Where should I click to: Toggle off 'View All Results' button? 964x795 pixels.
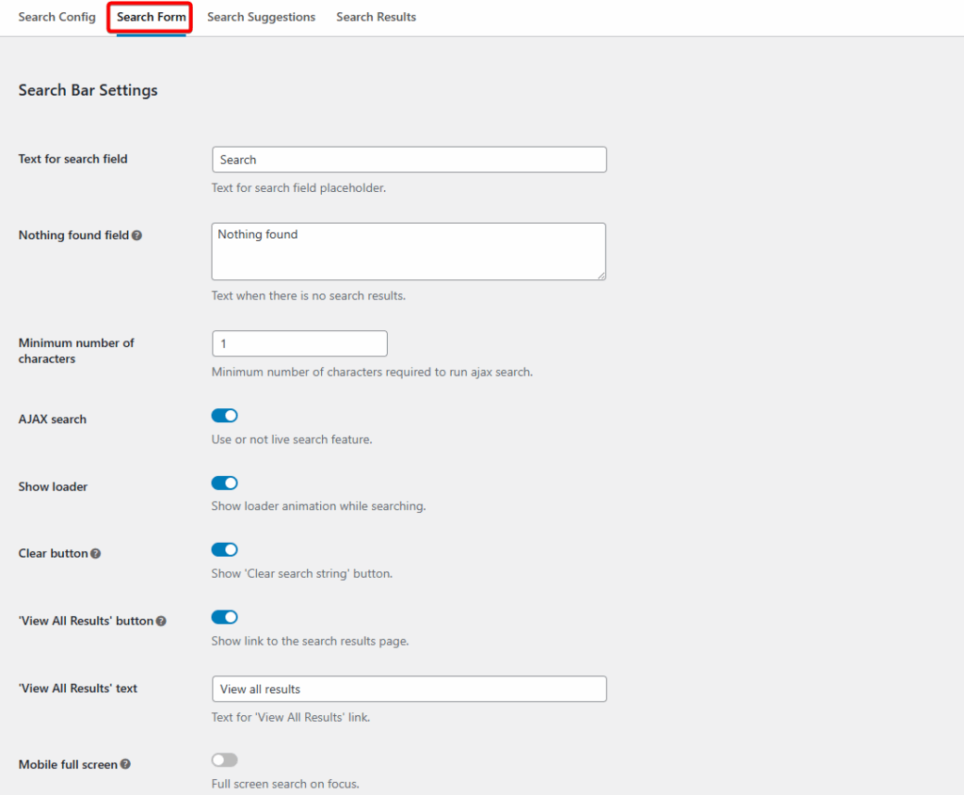(224, 617)
